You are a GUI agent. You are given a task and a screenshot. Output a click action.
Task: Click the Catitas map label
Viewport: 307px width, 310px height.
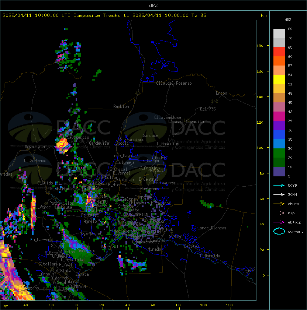192,246
